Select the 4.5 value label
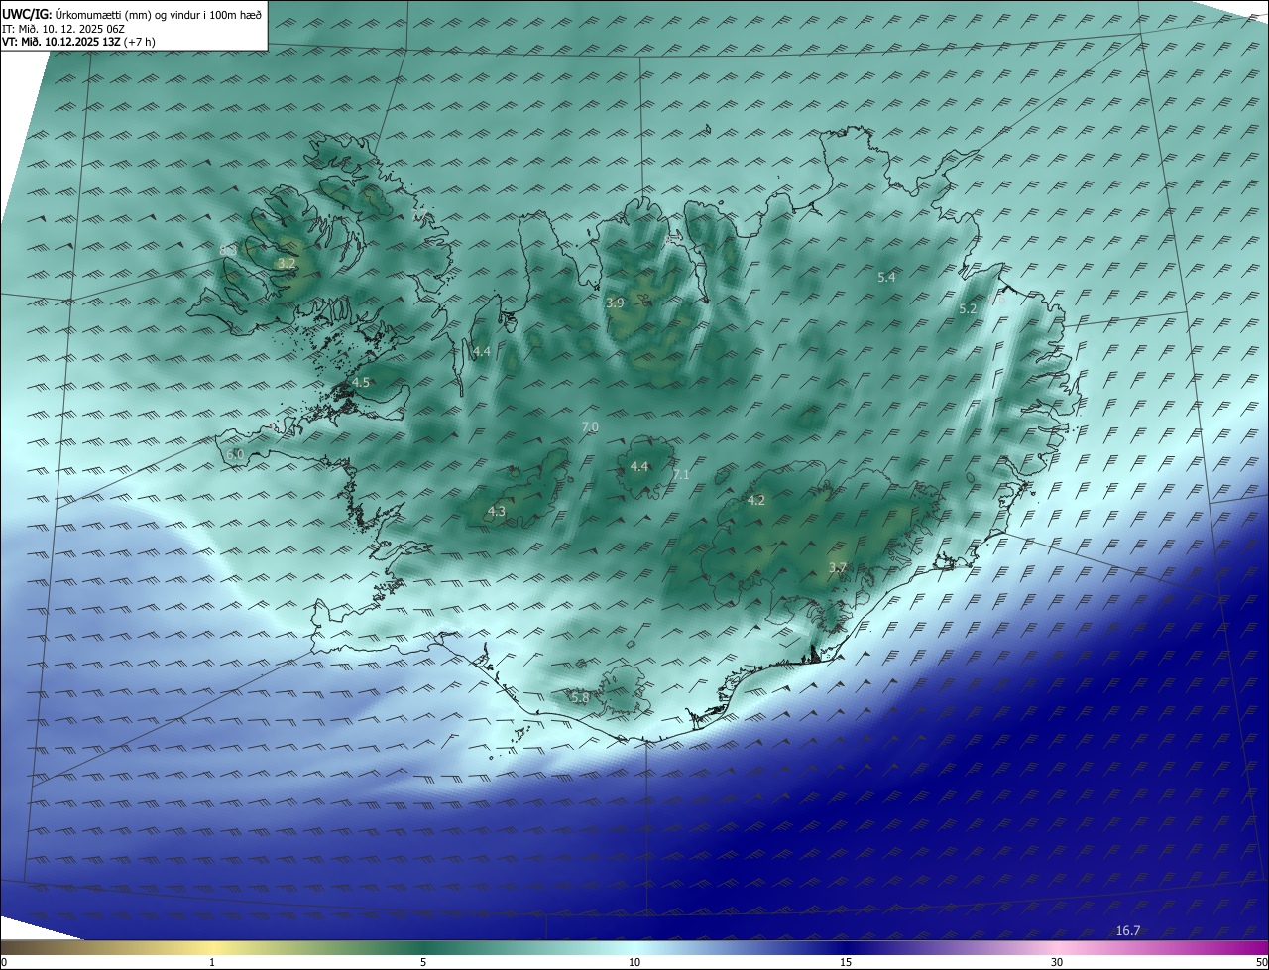 (x=361, y=382)
